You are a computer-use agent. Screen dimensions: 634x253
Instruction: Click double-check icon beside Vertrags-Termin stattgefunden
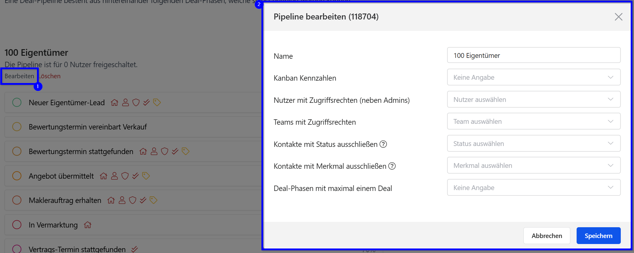tap(135, 249)
